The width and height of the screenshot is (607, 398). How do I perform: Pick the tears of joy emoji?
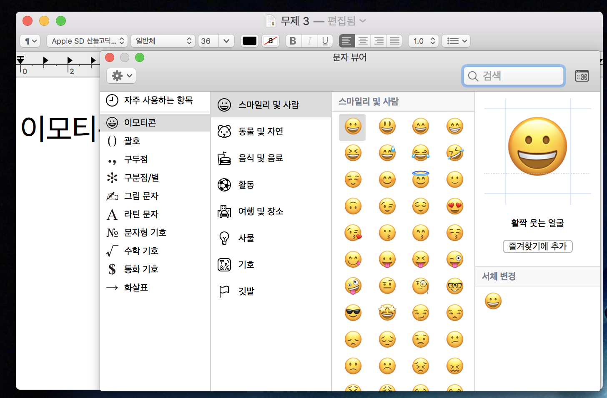[x=421, y=153]
